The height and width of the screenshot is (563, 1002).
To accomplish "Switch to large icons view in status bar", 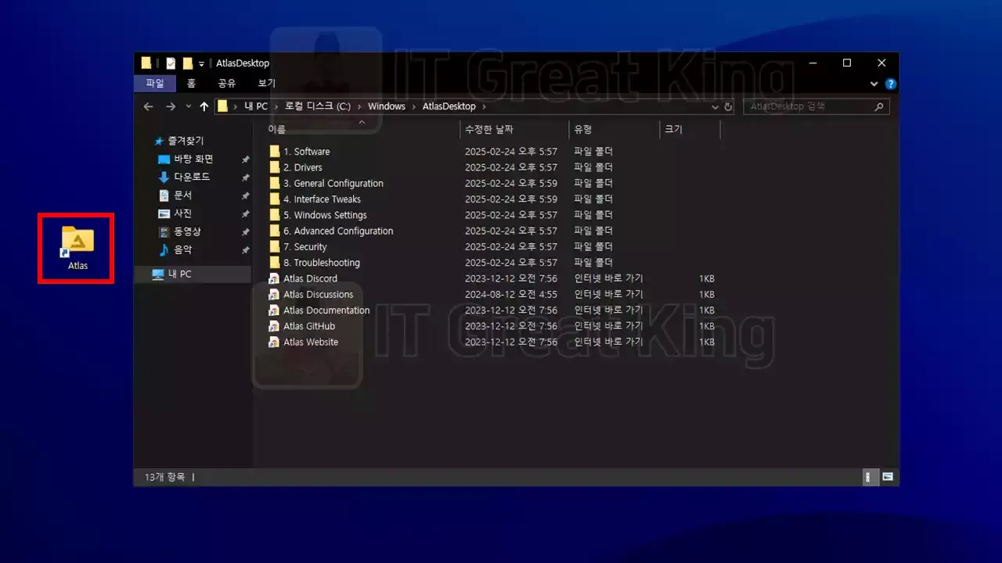I will [x=888, y=477].
